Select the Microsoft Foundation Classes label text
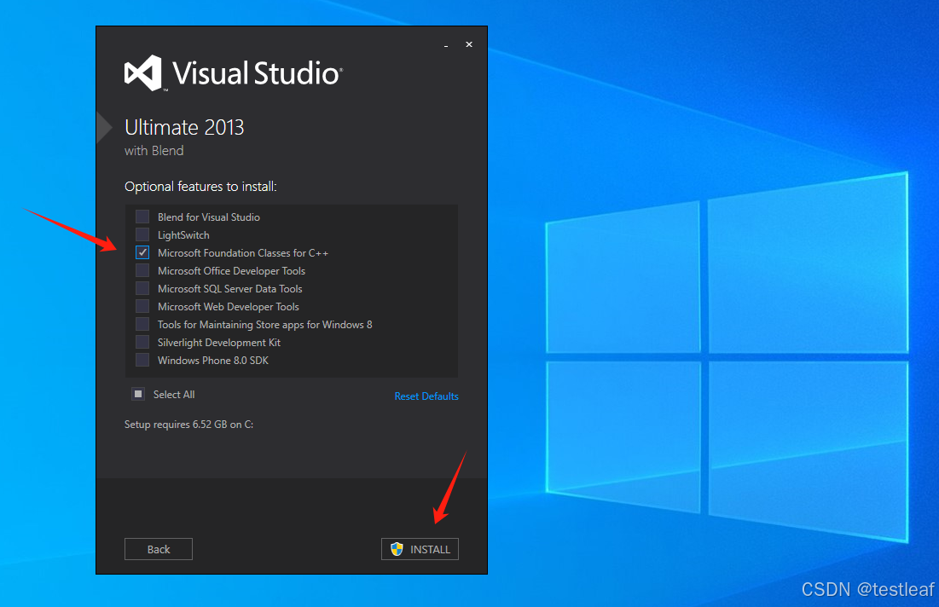The width and height of the screenshot is (939, 607). 244,252
